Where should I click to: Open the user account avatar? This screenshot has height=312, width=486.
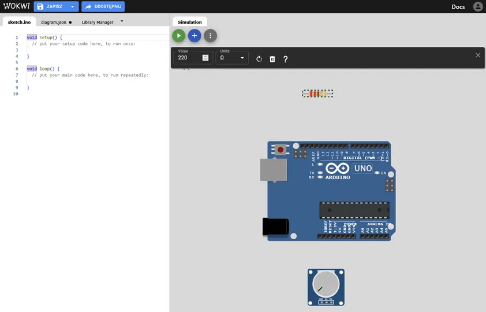[478, 6]
